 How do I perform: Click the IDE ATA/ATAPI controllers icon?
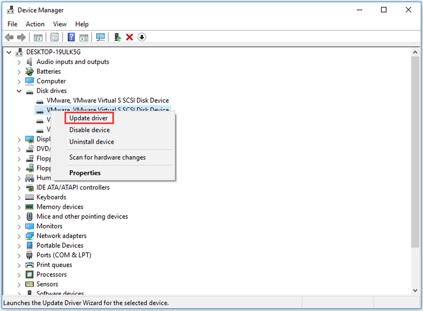(30, 188)
